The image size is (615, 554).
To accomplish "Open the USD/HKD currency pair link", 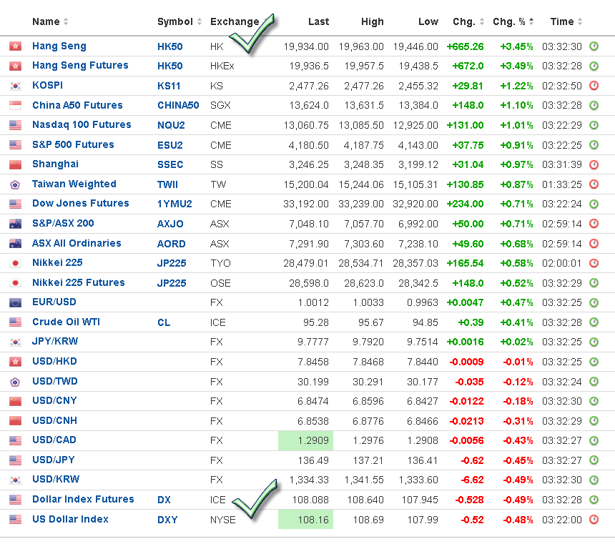I will (x=54, y=362).
